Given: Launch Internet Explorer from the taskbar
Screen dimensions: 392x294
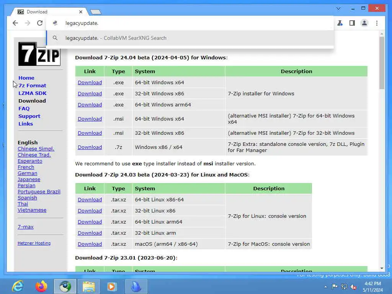Looking at the screenshot, I should (18, 286).
